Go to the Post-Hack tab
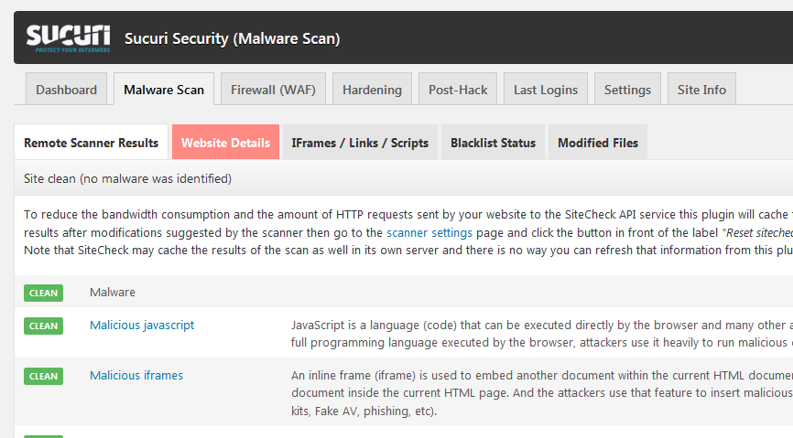This screenshot has height=438, width=793. point(458,90)
